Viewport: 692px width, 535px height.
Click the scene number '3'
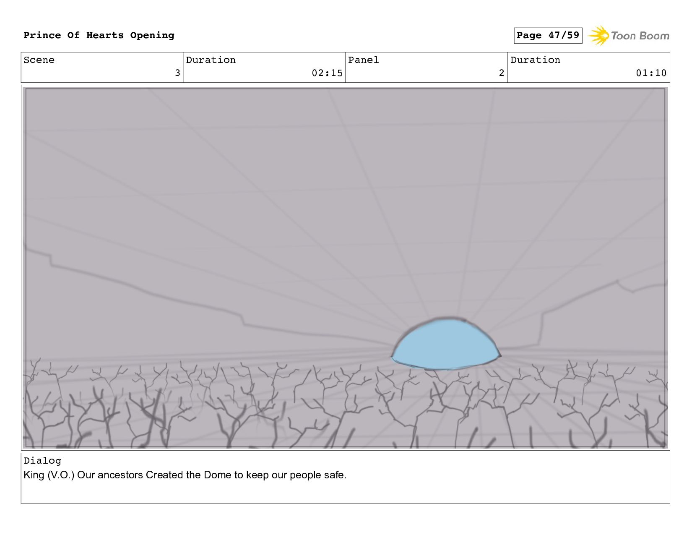(177, 73)
